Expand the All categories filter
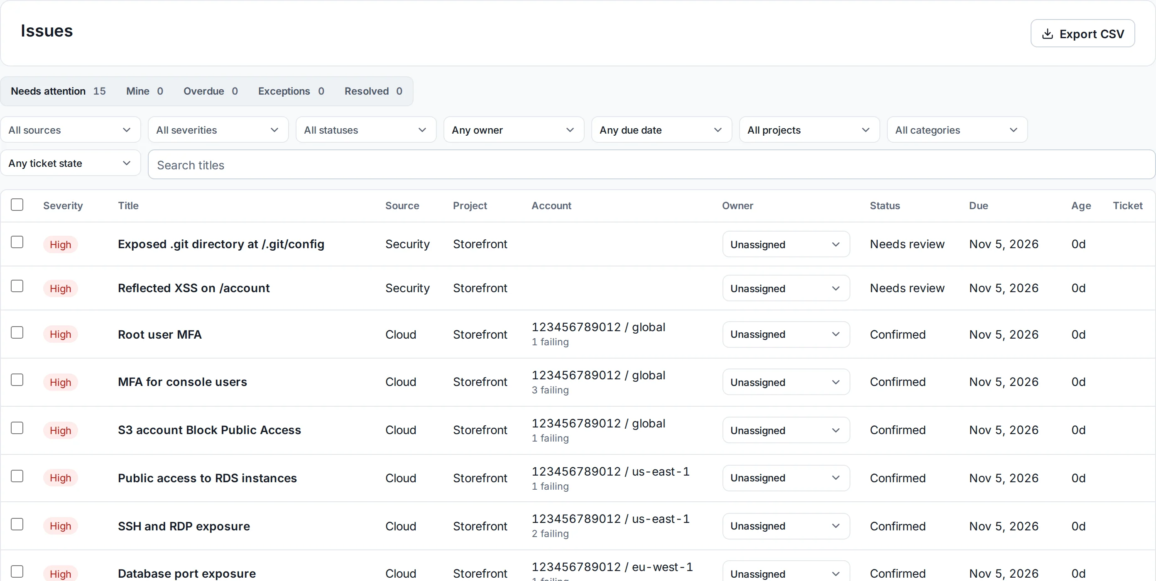 [957, 129]
